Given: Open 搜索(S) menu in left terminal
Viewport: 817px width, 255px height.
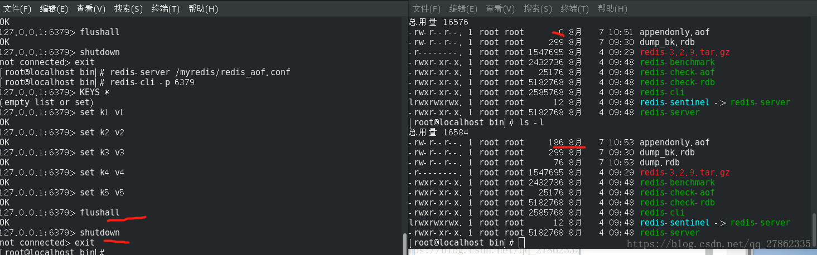Looking at the screenshot, I should [x=128, y=9].
